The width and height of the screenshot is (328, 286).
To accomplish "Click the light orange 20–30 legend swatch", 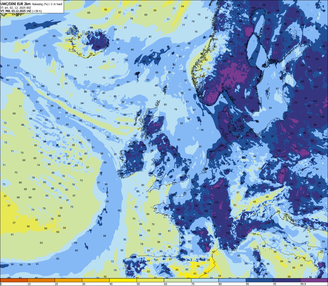I will tap(68, 280).
